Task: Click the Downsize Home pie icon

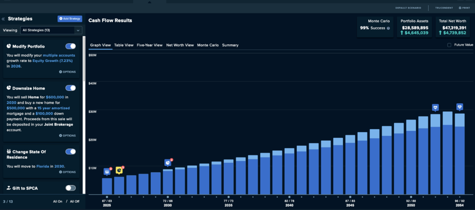Action: click(x=9, y=88)
